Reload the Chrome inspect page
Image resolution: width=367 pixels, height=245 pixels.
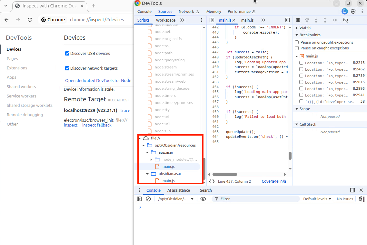pyautogui.click(x=30, y=20)
